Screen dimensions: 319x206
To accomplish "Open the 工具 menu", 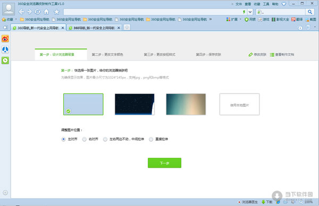I will pos(266,4).
